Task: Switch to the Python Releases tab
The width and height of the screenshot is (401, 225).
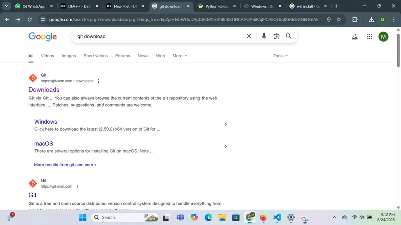Action: pos(217,6)
